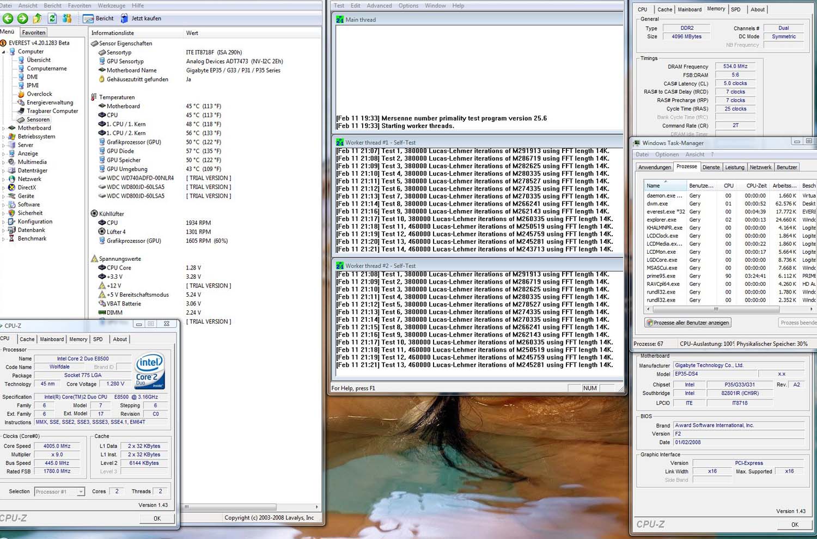817x539 pixels.
Task: Open Mainboard tab in top-right CPU-Z
Action: click(x=690, y=9)
